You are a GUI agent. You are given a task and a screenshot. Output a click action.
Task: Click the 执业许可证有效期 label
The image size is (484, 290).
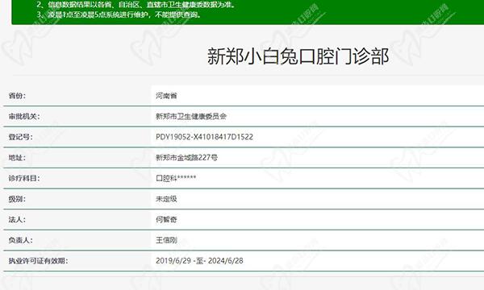point(38,261)
